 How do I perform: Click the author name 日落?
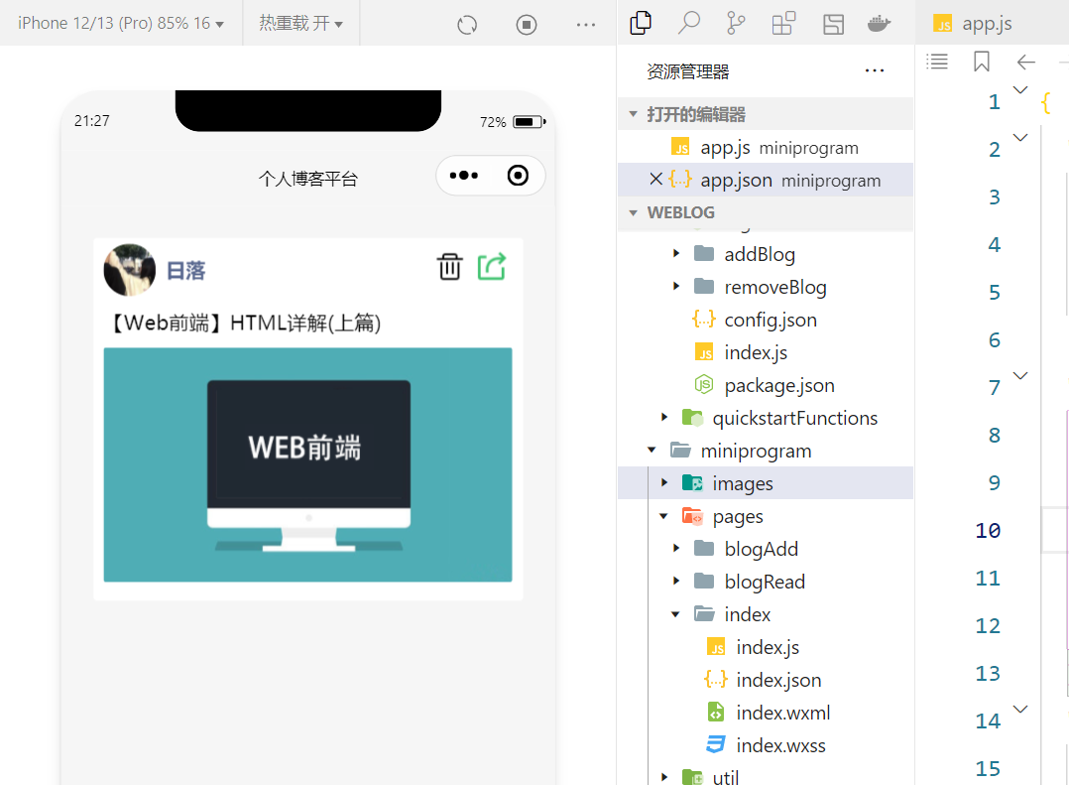pyautogui.click(x=186, y=271)
